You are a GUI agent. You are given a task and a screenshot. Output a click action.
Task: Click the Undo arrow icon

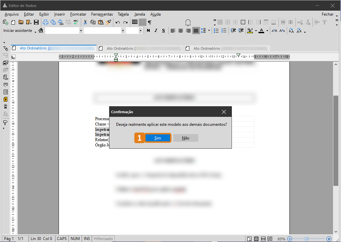point(118,22)
